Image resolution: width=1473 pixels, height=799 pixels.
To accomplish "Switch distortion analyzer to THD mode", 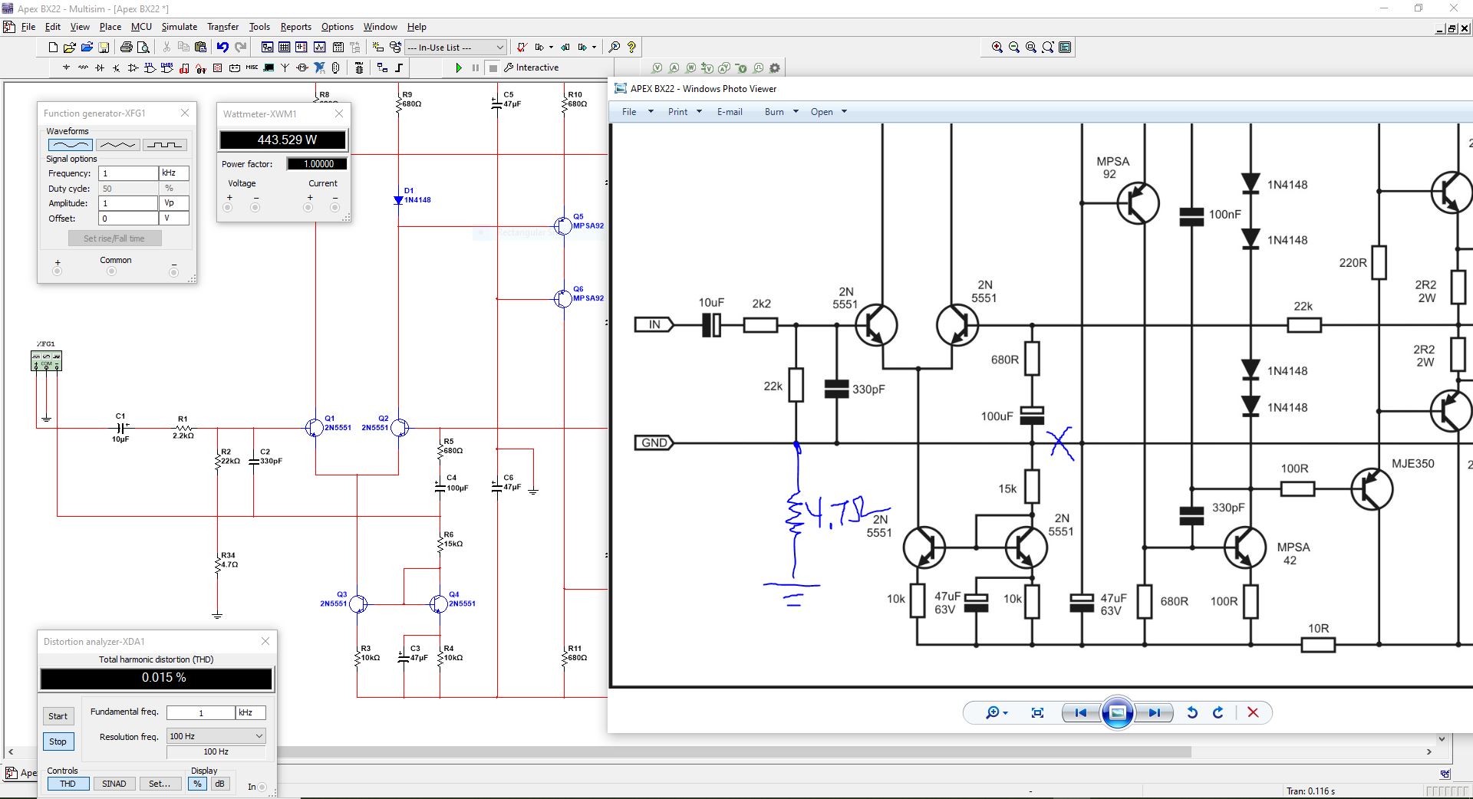I will [68, 784].
